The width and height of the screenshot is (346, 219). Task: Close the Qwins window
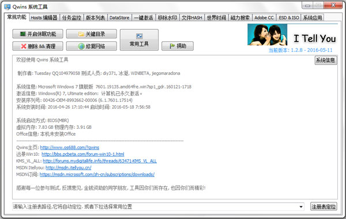pyautogui.click(x=333, y=5)
